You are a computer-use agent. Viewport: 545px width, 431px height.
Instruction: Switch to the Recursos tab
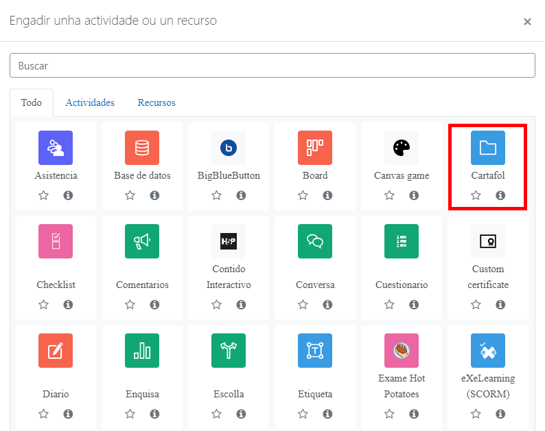(156, 102)
